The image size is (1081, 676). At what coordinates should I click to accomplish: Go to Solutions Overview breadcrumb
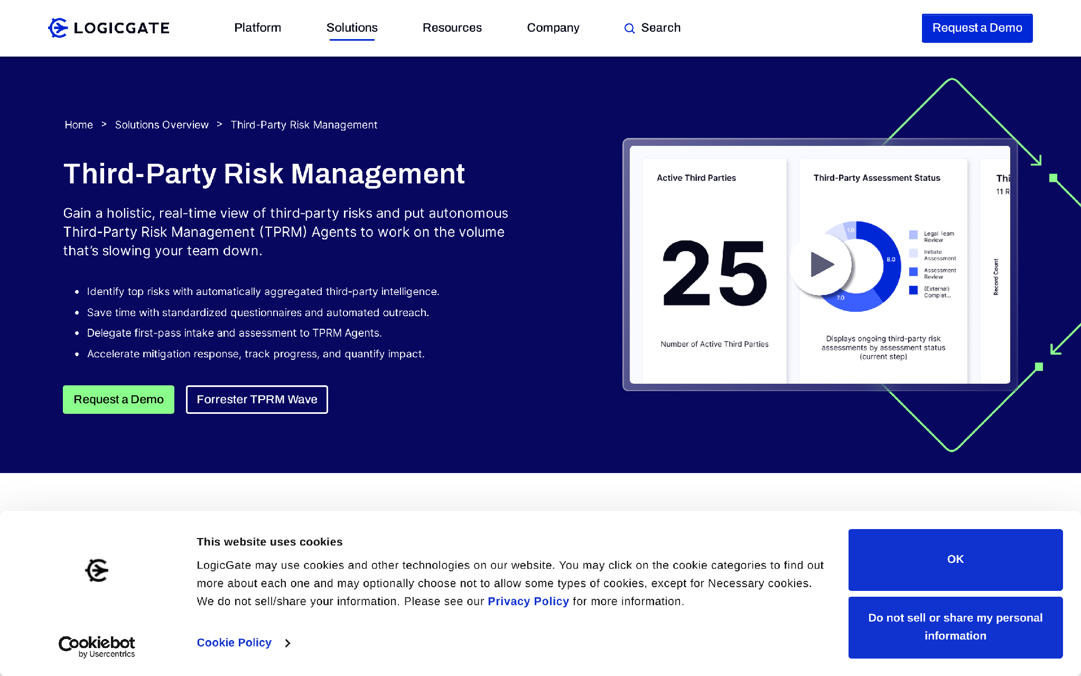162,125
